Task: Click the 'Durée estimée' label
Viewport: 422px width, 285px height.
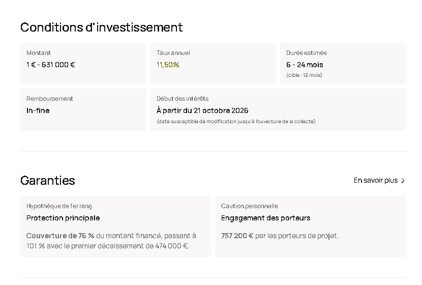Action: coord(307,53)
